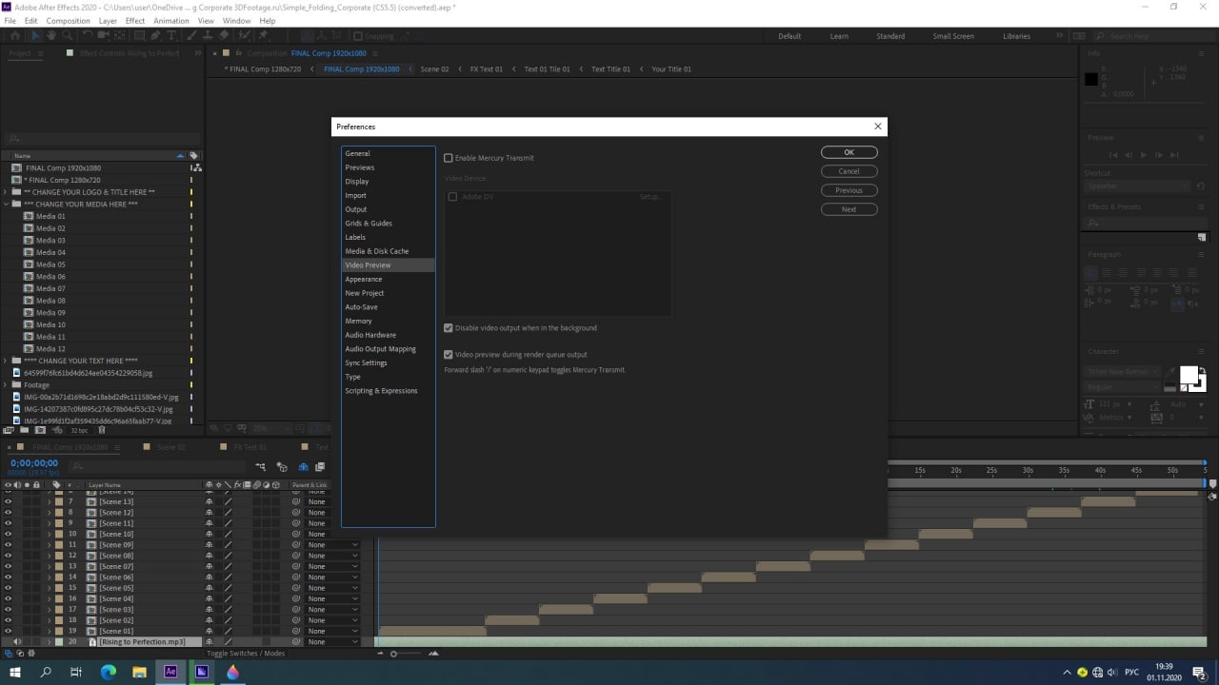This screenshot has height=685, width=1219.
Task: Select the Brush tool
Action: coord(190,36)
